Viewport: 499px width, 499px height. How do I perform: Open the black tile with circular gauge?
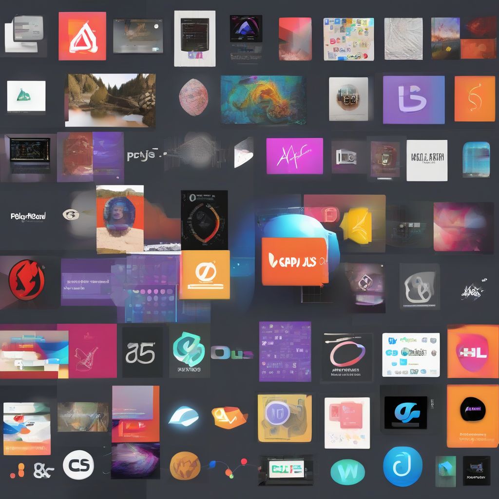click(204, 220)
